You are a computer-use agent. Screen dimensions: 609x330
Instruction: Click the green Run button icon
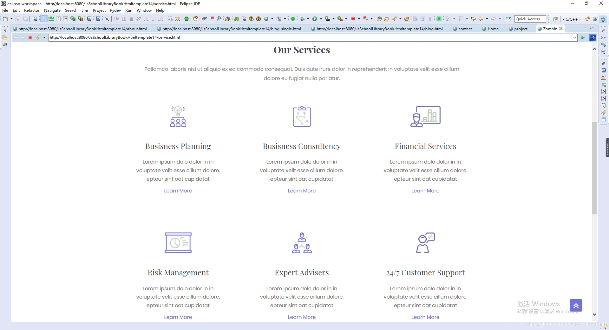click(315, 19)
